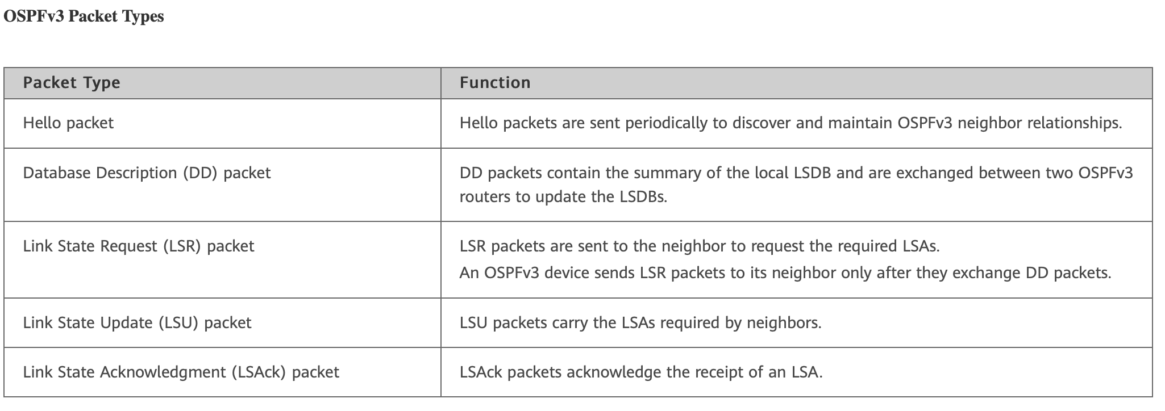1165x411 pixels.
Task: Click the OSPFv3 Packet Types heading
Action: pos(84,16)
